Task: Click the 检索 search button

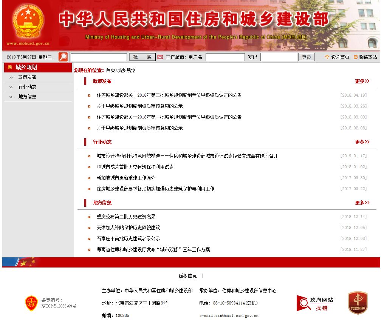Action: [x=142, y=57]
